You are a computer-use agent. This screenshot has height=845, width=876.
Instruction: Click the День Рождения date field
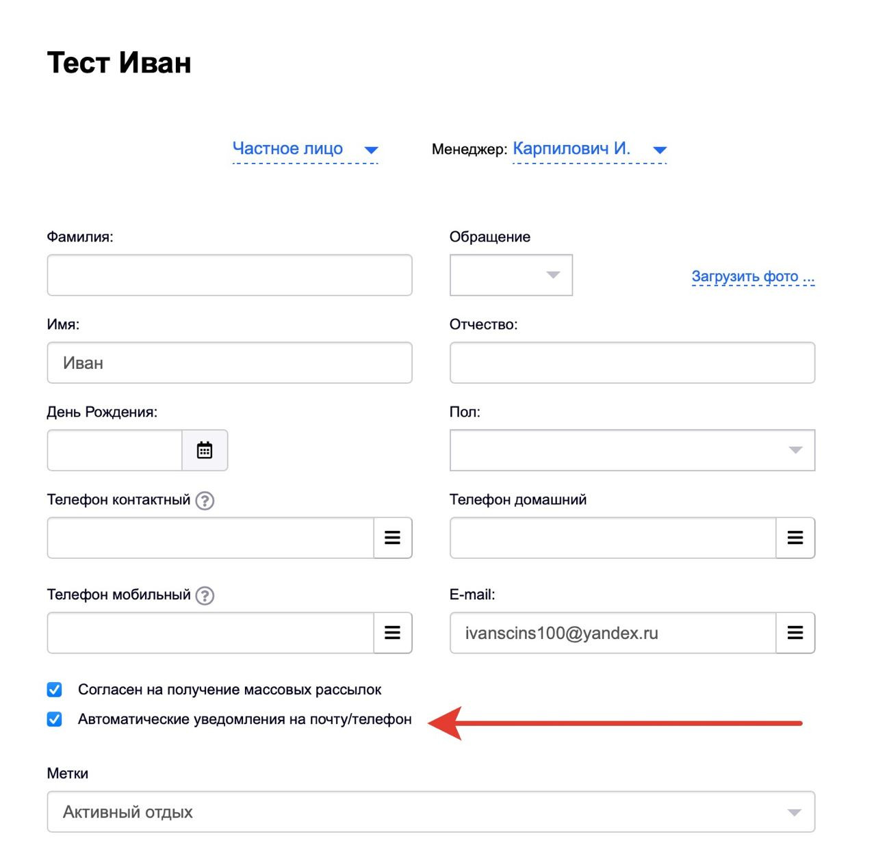114,450
